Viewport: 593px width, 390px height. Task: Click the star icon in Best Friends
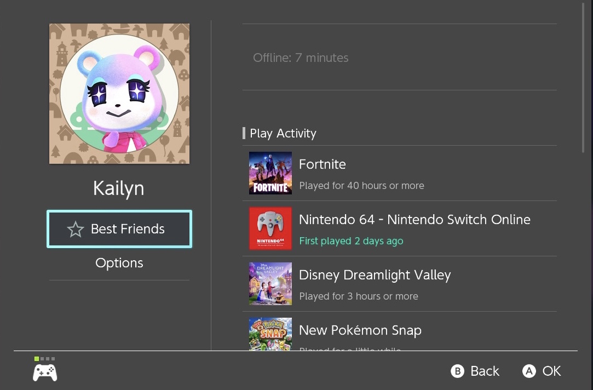(75, 229)
